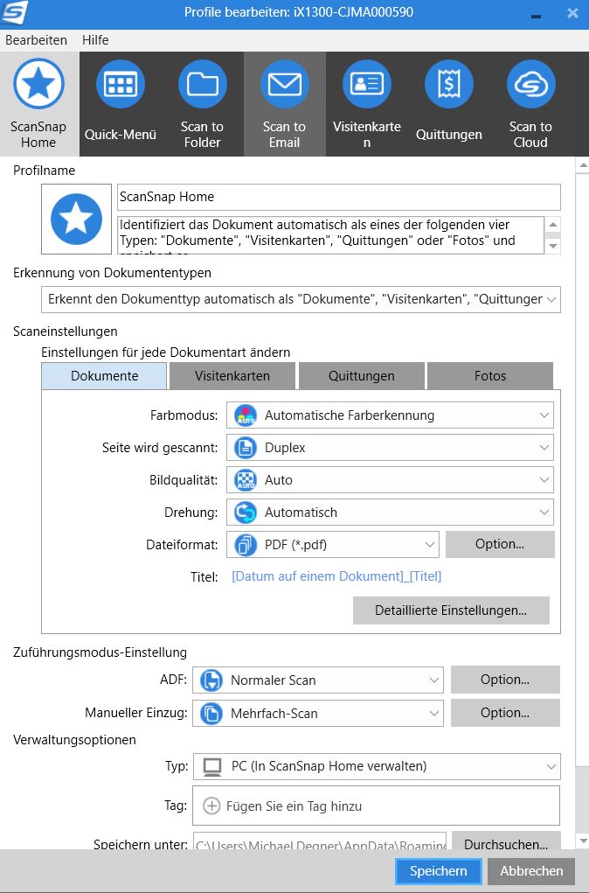Expand the Farbmodus dropdown
The height and width of the screenshot is (893, 589).
click(390, 415)
